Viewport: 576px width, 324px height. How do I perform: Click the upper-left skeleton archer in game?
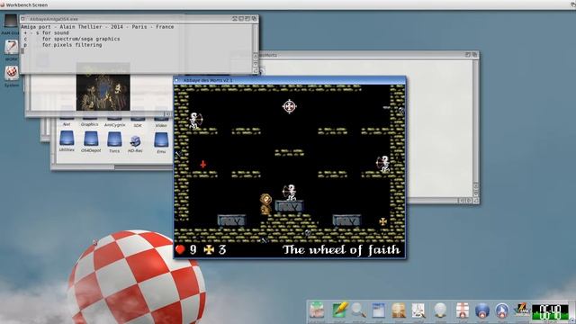[x=195, y=120]
